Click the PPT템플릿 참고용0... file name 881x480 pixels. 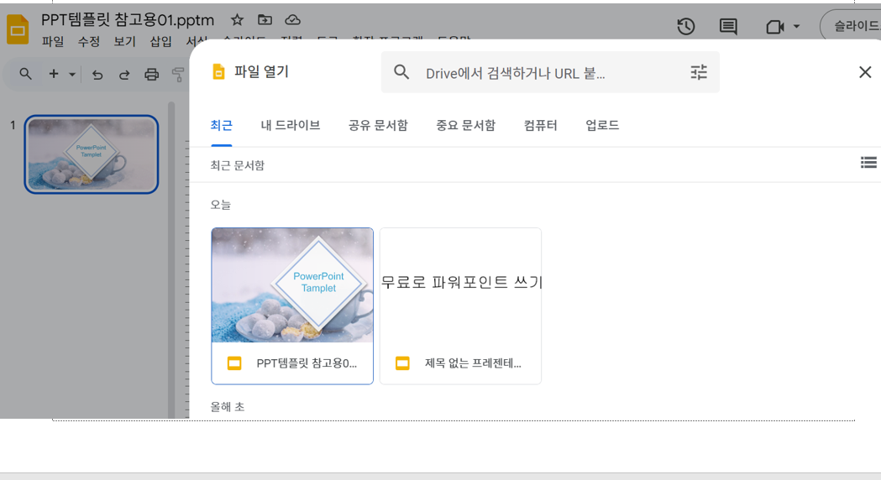click(x=307, y=363)
